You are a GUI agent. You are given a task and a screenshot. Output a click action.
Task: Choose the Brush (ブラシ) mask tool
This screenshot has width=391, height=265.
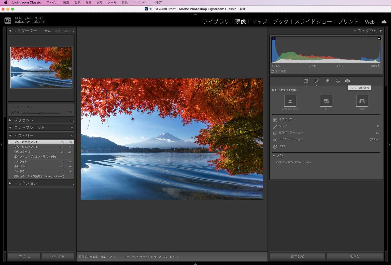point(283,126)
